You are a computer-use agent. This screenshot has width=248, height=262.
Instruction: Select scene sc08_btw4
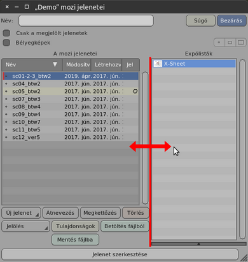pos(71,106)
